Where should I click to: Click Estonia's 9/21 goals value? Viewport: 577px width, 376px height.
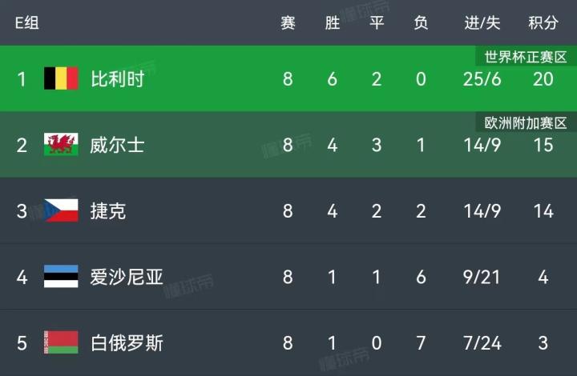tap(482, 277)
